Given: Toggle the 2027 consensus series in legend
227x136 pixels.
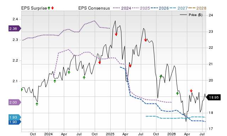Looking at the screenshot, I should coord(178,8).
